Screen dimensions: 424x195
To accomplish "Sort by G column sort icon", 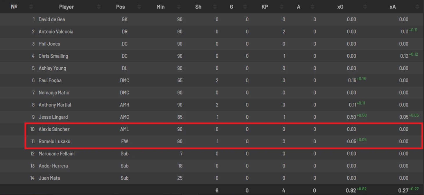I will (245, 7).
